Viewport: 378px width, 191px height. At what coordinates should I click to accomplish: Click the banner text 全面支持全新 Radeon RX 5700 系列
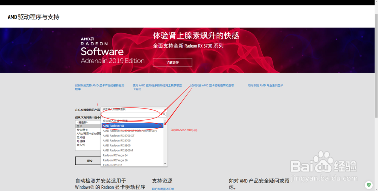click(188, 46)
